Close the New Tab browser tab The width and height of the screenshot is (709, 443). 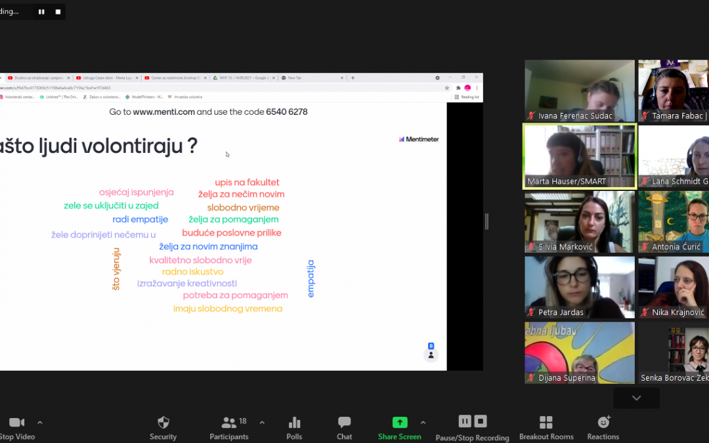[342, 77]
